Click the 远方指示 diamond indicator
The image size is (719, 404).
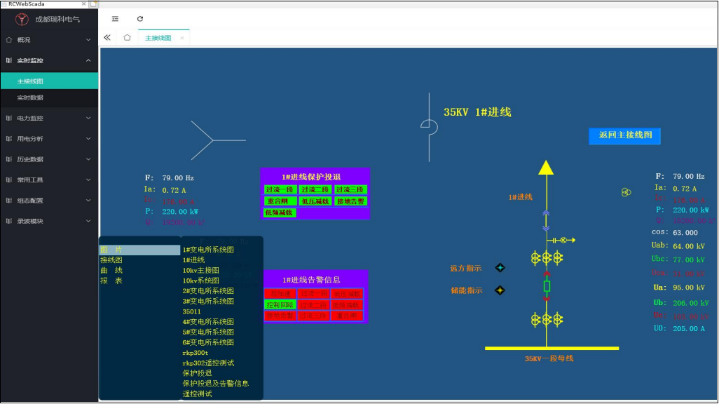[x=500, y=268]
